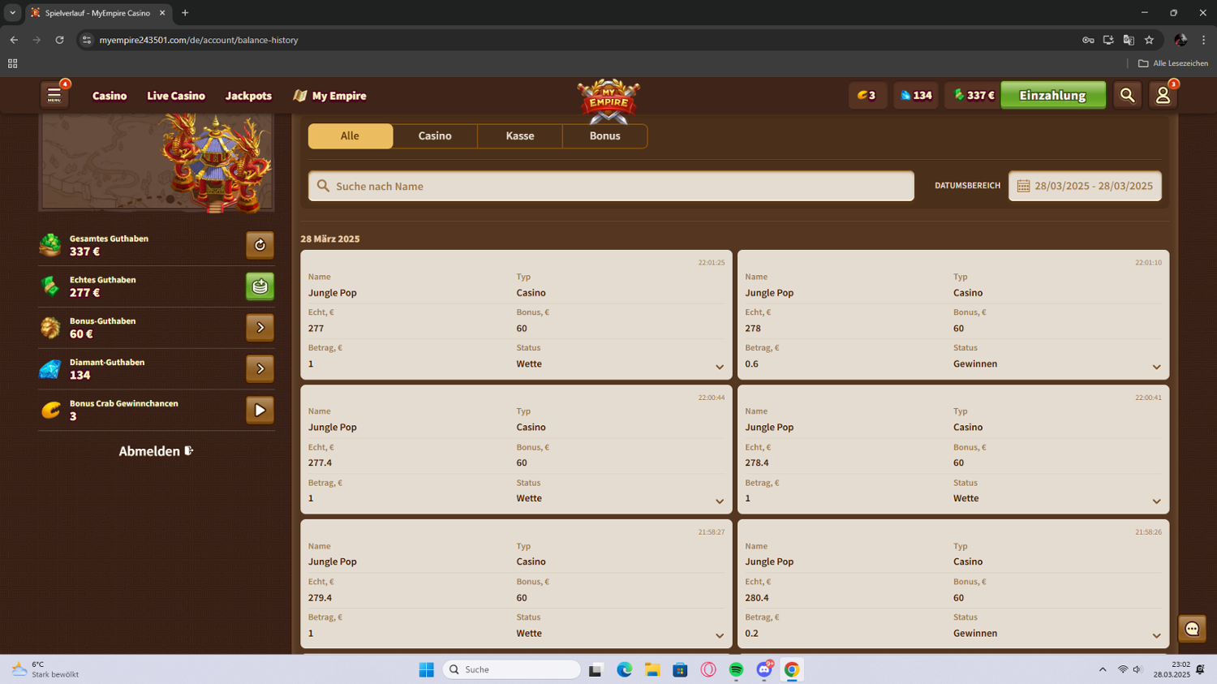Open Bonus-Guthaben arrow button
Screen dimensions: 1217x684
[260, 328]
